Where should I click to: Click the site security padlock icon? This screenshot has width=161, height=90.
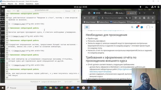coord(102,18)
